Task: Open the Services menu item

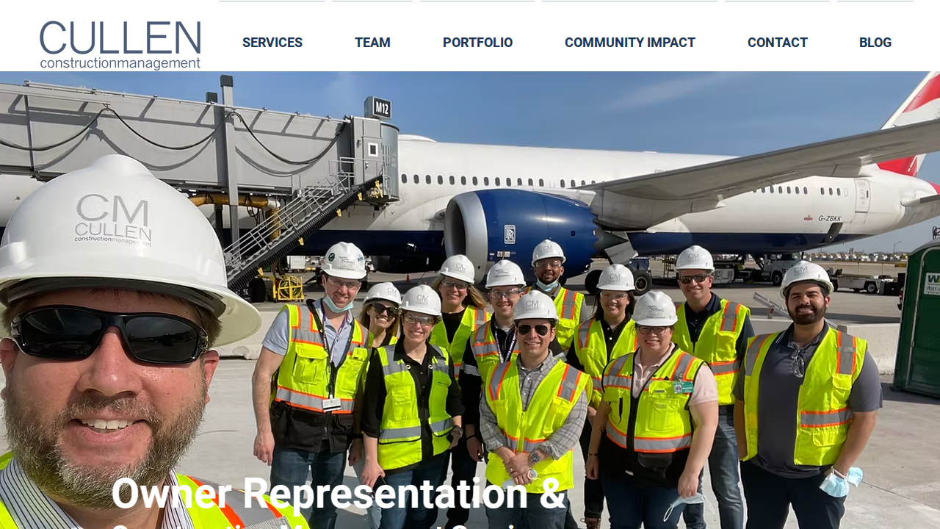Action: pos(272,43)
